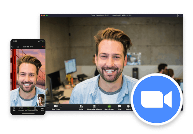Click the Meeting ID 472-137-992 title text
This screenshot has height=134, width=193.
[x=122, y=16]
